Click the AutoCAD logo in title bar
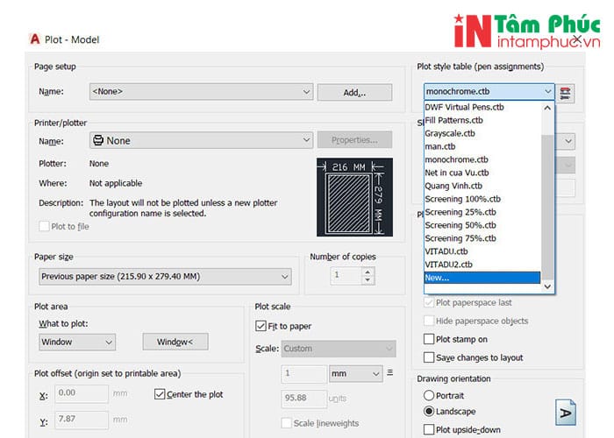The height and width of the screenshot is (438, 614). pos(35,39)
